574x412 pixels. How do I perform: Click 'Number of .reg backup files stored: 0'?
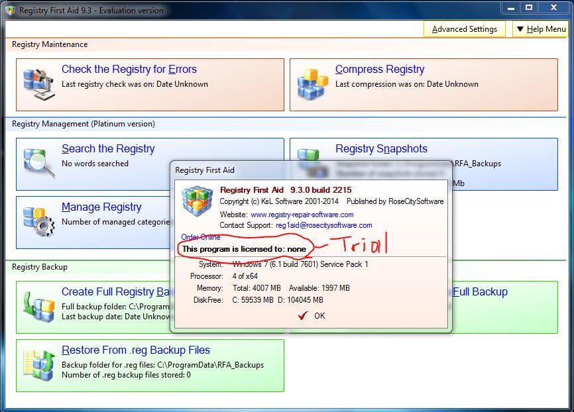pyautogui.click(x=126, y=375)
